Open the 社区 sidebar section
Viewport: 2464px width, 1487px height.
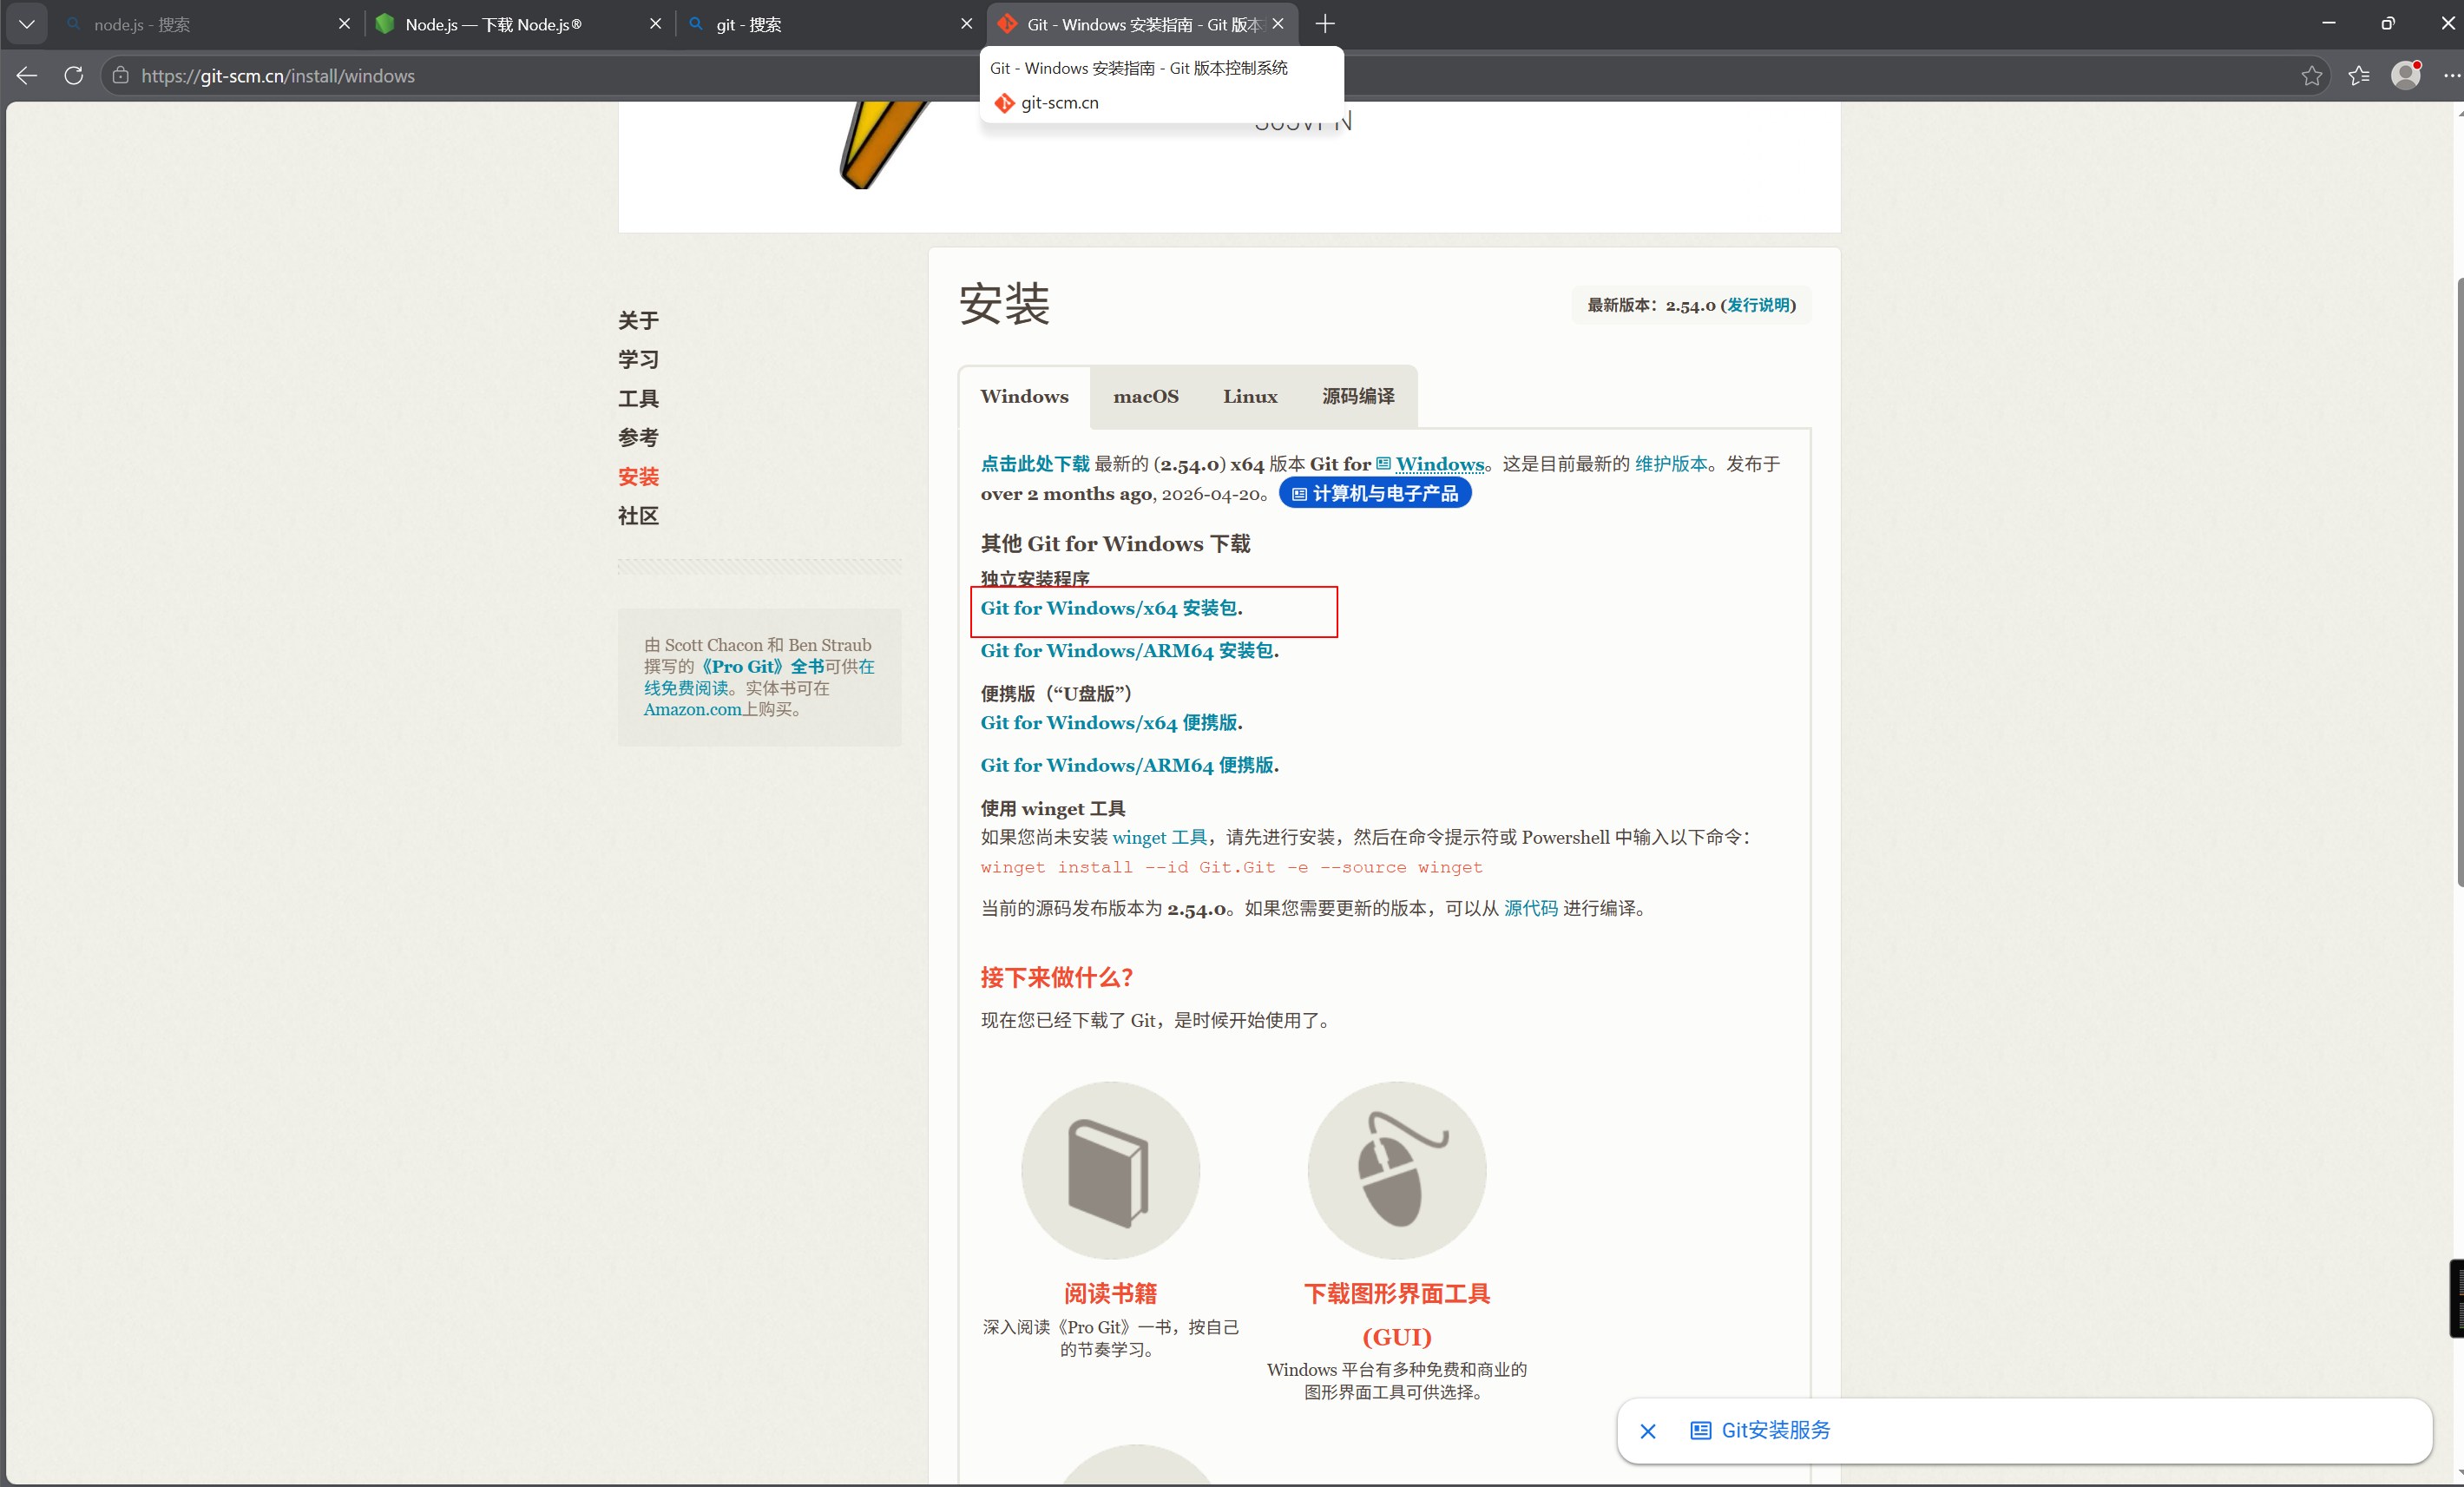pos(638,516)
